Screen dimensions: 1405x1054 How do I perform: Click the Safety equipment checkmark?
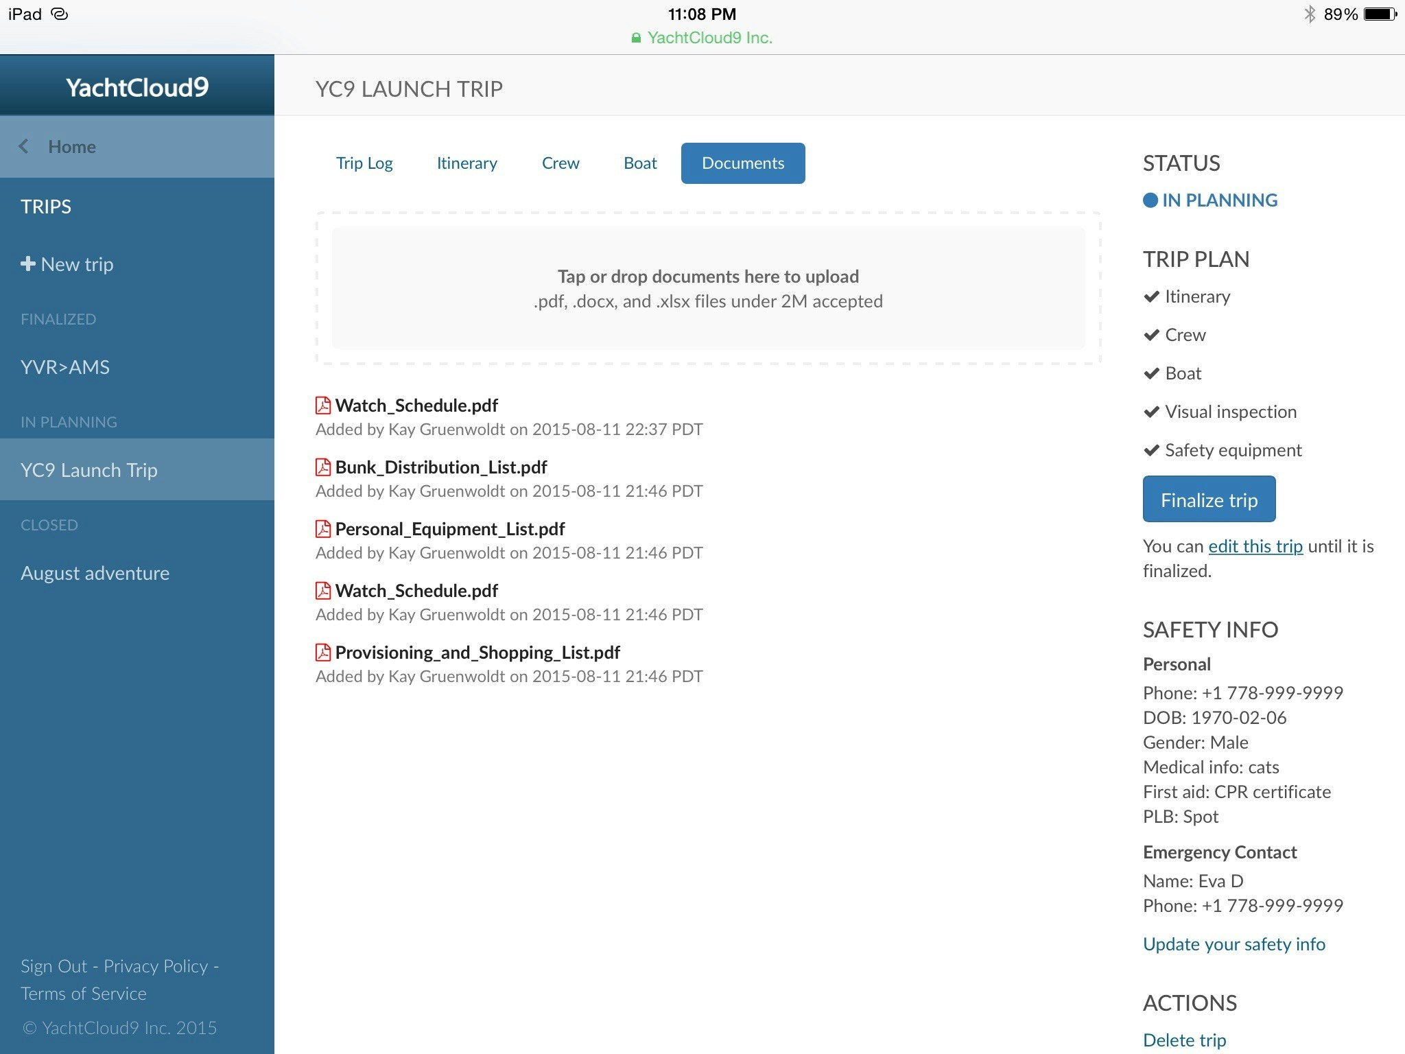coord(1151,450)
